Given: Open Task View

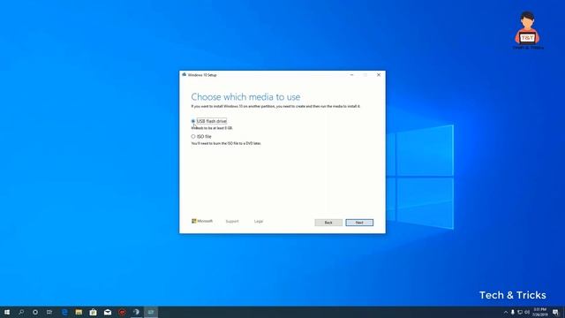Looking at the screenshot, I should [x=49, y=312].
